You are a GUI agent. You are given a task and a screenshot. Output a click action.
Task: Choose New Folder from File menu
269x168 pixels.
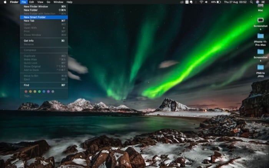point(44,10)
